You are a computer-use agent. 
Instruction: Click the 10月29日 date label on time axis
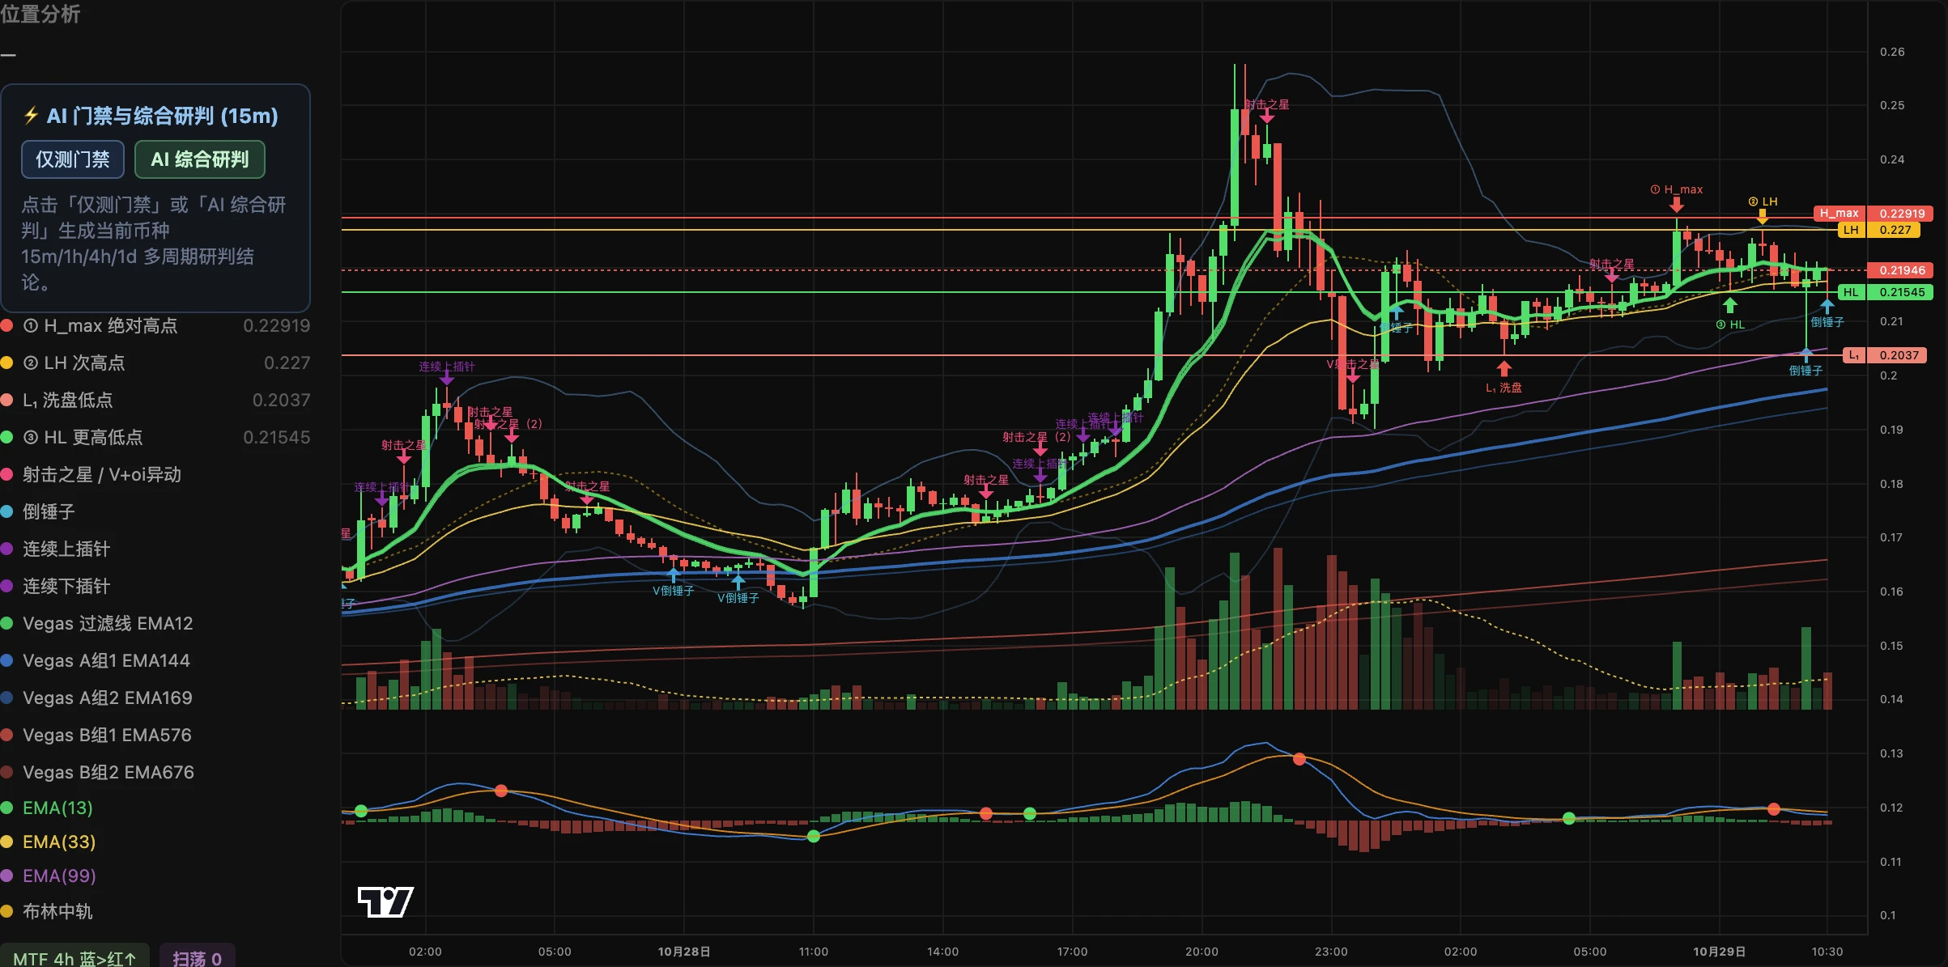1720,952
